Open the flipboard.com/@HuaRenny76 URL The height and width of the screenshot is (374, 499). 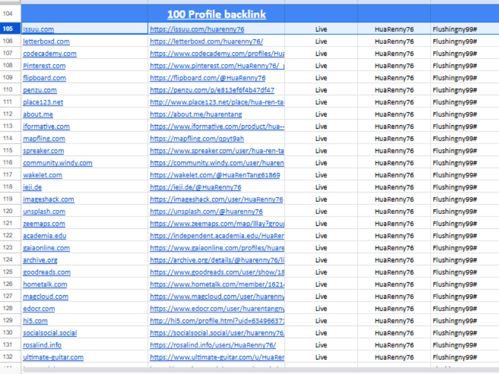208,78
